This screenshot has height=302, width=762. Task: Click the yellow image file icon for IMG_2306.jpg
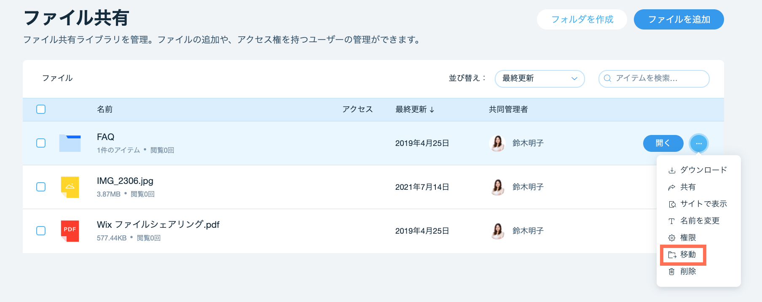click(70, 187)
